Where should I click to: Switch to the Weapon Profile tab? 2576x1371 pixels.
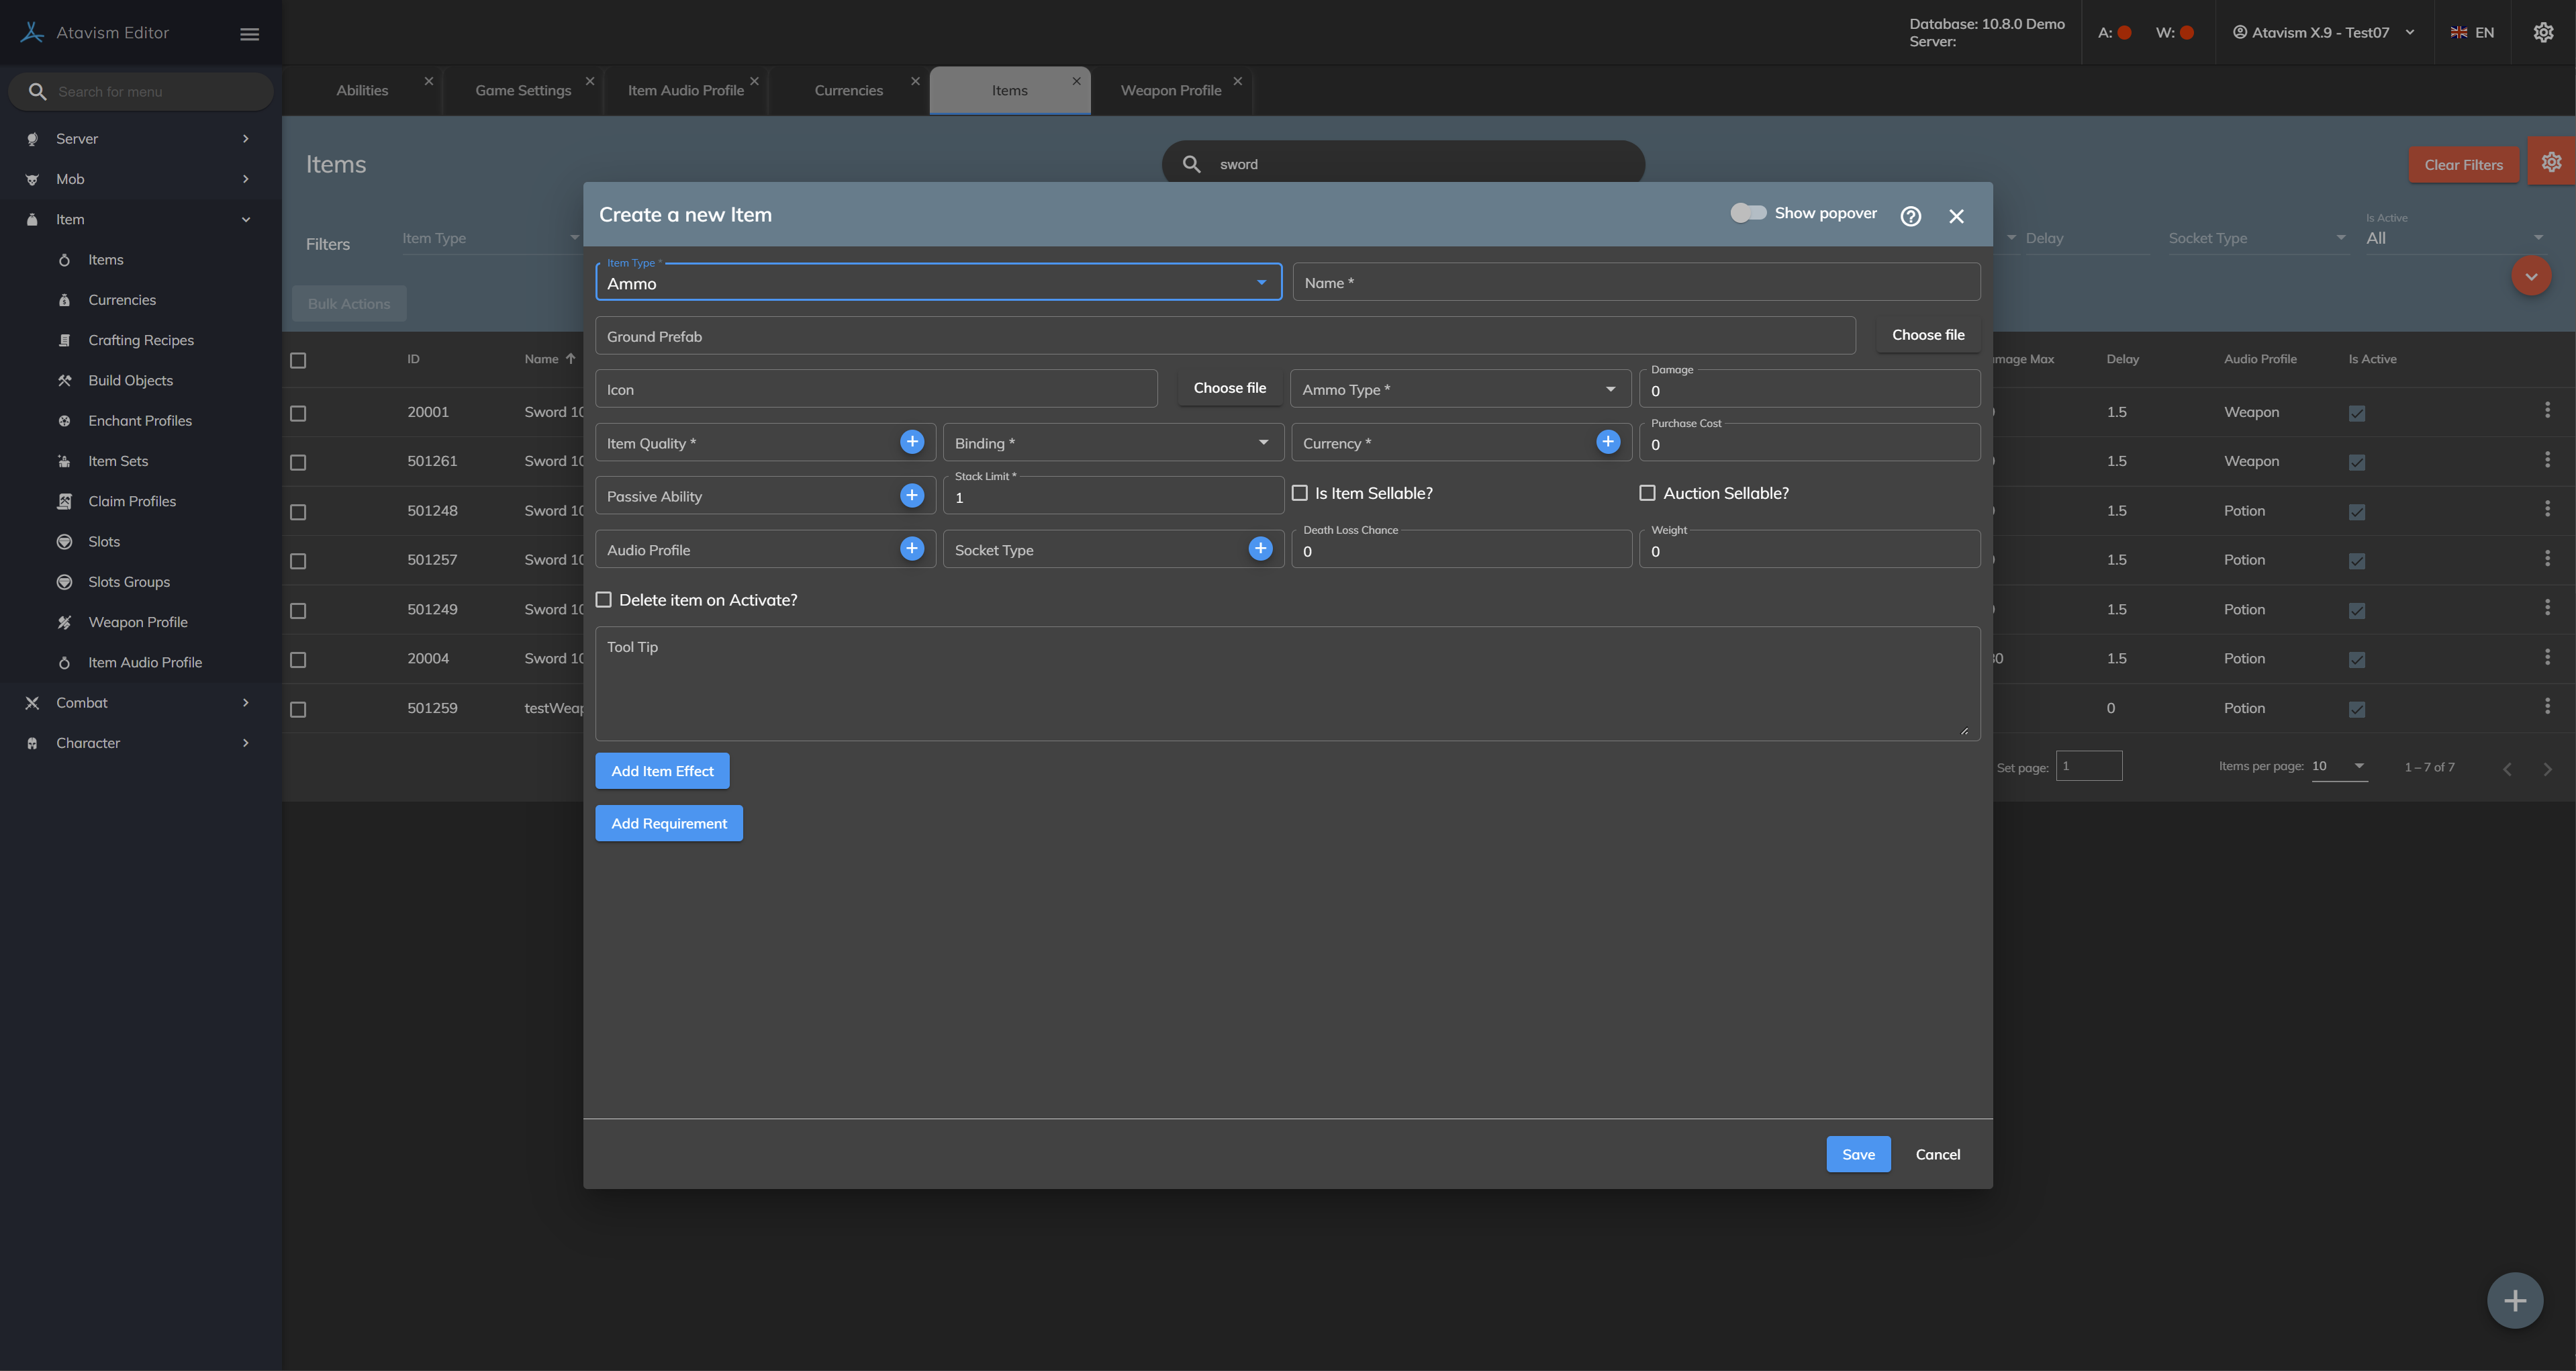pyautogui.click(x=1170, y=91)
